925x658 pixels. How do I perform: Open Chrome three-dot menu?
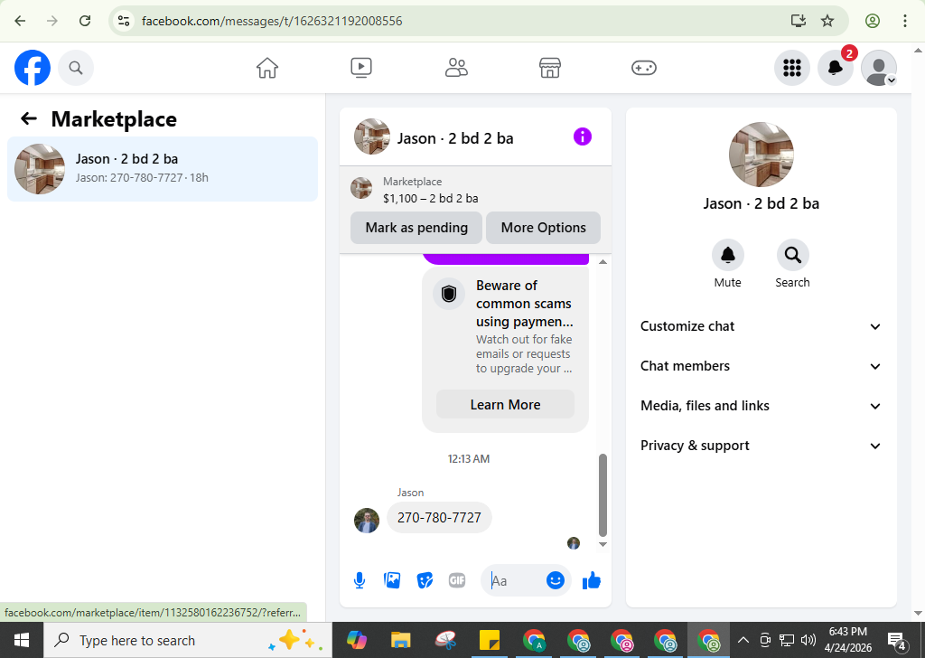click(x=905, y=21)
